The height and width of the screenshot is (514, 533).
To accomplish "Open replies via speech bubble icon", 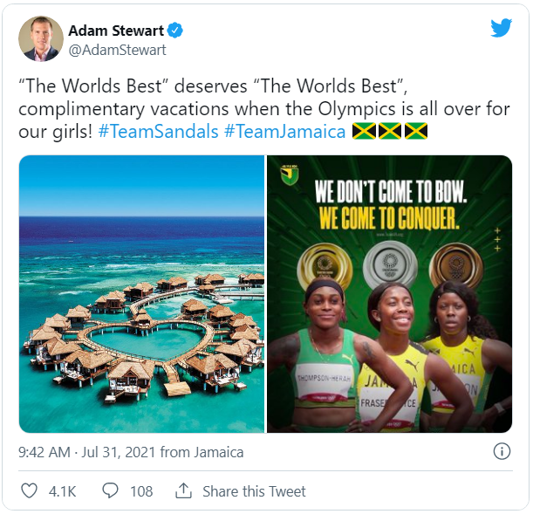I will point(110,491).
